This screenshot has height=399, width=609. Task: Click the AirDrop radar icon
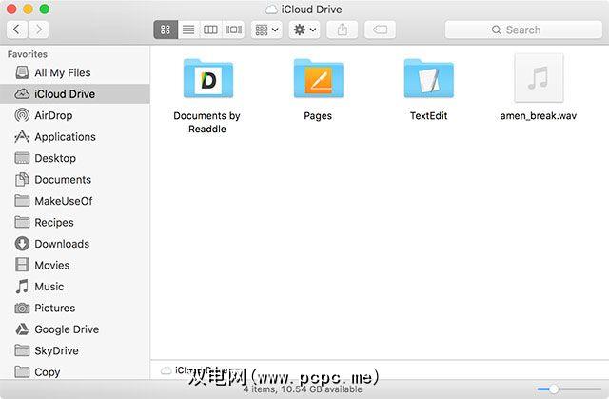tap(22, 115)
